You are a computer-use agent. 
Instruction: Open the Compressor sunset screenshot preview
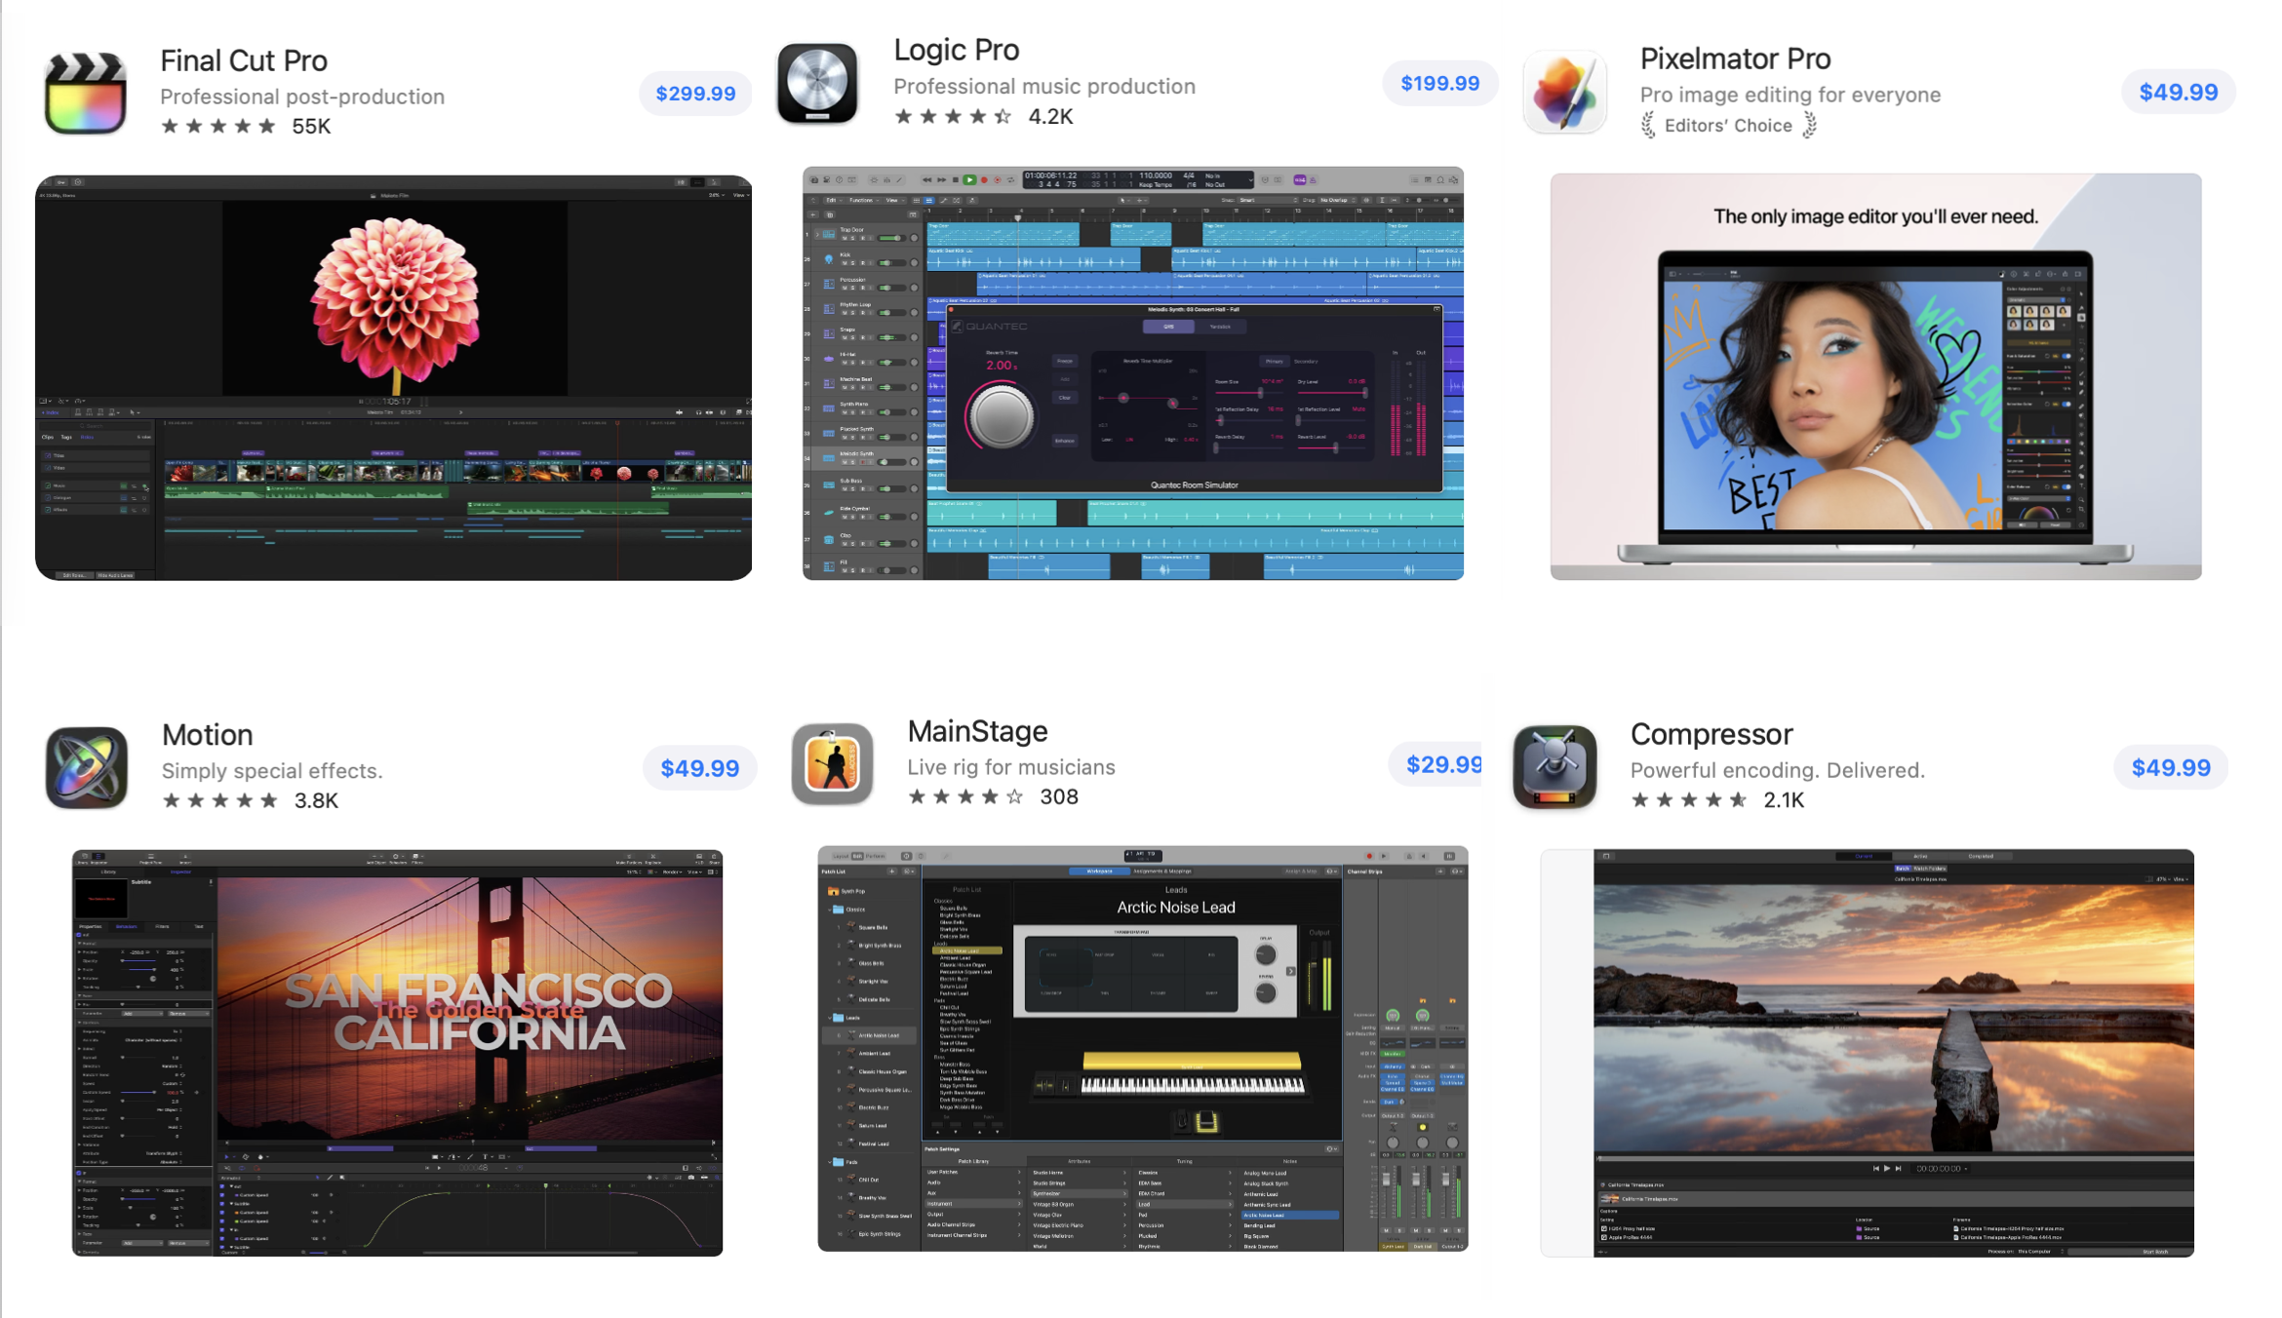click(1867, 1053)
